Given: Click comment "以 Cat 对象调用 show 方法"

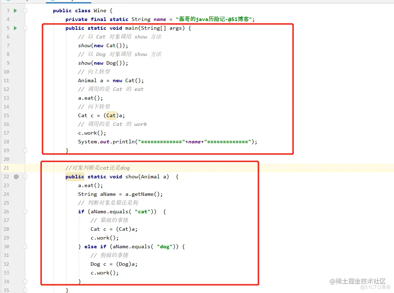Looking at the screenshot, I should (120, 37).
